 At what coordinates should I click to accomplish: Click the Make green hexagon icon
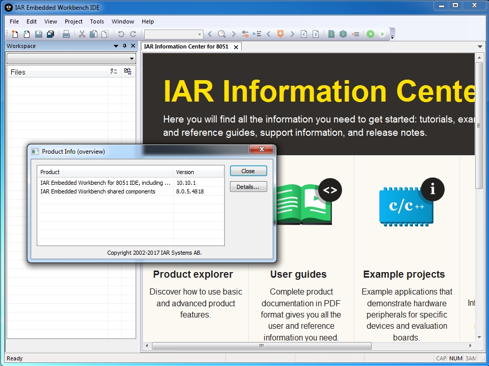(343, 34)
